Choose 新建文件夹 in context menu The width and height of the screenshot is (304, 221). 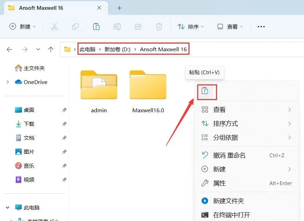tap(247, 201)
